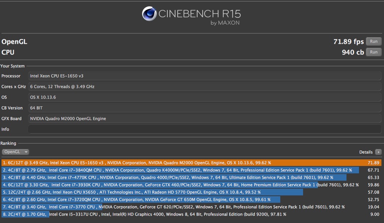Click the CB Version 64 BIT field
Viewport: 384px width, 223px height.
[205, 108]
